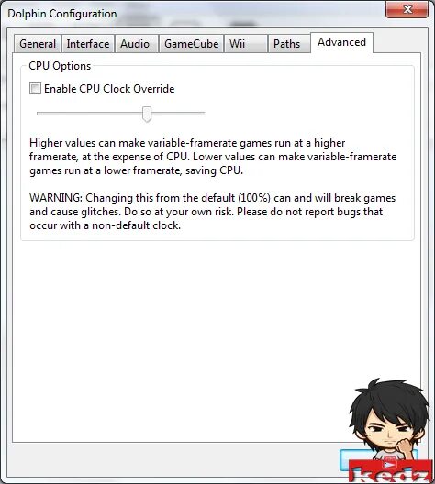This screenshot has height=484, width=435.
Task: Click the 'Higher values' description paragraph
Action: click(x=213, y=157)
